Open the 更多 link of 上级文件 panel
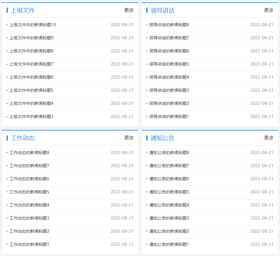This screenshot has width=280, height=256. [129, 10]
